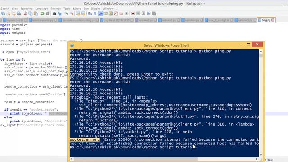Maximize the Windows PowerShell window
Screen dimensions: 288x162
[248, 45]
